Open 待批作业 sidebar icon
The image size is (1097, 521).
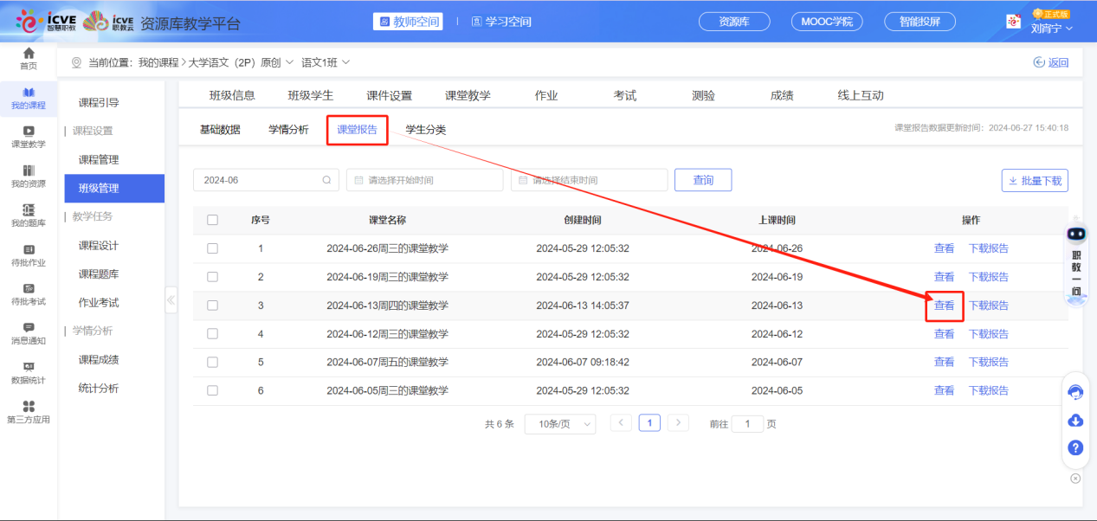(x=29, y=254)
